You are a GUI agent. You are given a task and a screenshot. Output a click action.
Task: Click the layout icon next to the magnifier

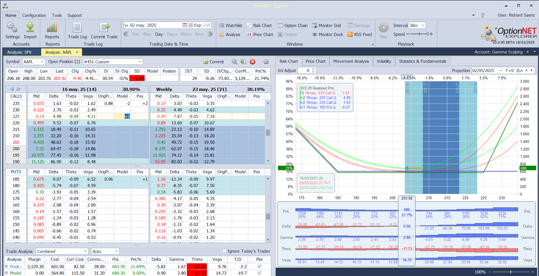click(x=243, y=62)
